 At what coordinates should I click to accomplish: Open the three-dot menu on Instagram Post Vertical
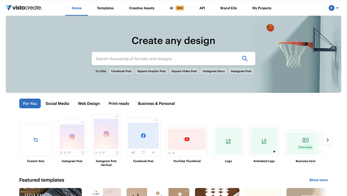point(117,116)
